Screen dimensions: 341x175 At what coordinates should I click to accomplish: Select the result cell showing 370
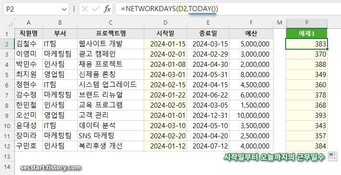click(307, 54)
